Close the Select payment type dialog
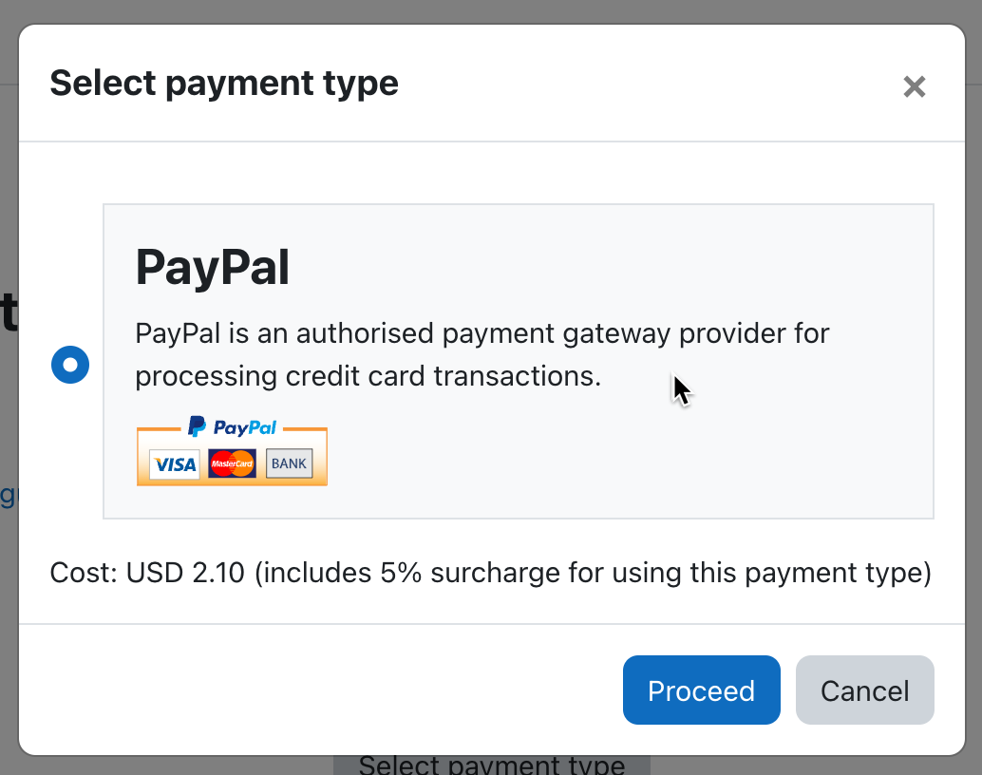The image size is (982, 775). 914,86
